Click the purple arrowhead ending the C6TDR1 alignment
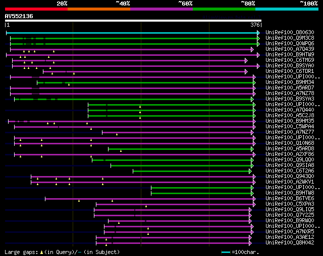 point(246,71)
